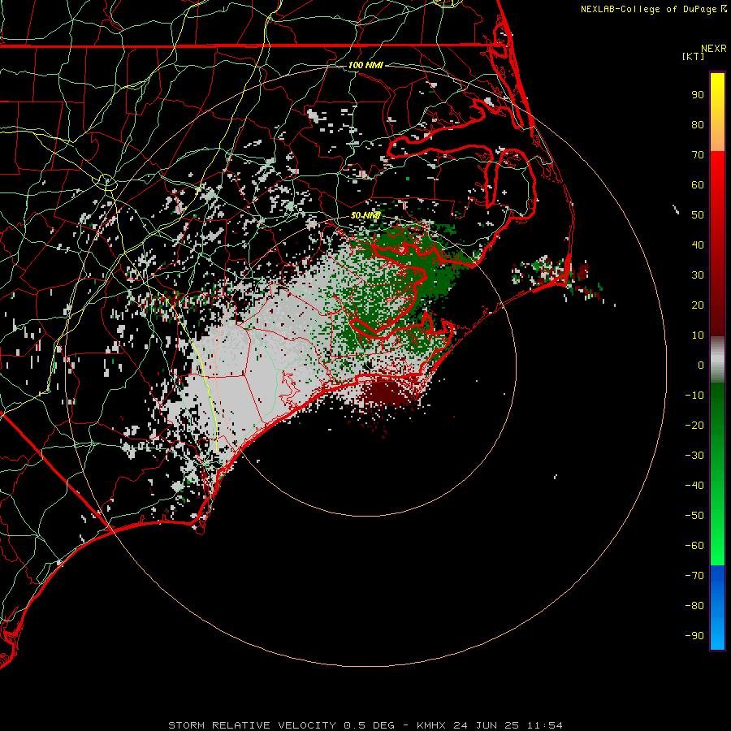Click the -90 value on the velocity scale
The width and height of the screenshot is (731, 731).
pos(694,636)
